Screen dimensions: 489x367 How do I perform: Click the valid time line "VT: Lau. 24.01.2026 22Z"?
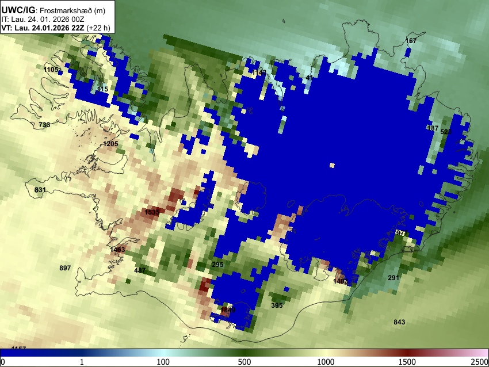[x=43, y=28]
